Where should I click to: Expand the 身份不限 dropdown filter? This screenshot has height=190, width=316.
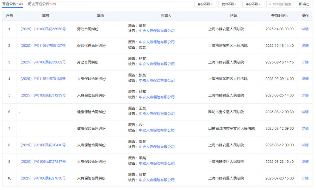coord(205,4)
